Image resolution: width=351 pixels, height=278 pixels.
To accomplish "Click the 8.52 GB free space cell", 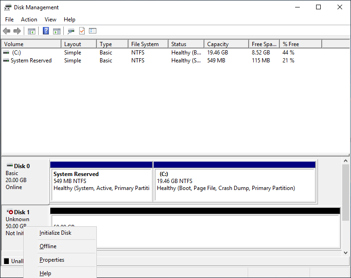I will (x=261, y=53).
